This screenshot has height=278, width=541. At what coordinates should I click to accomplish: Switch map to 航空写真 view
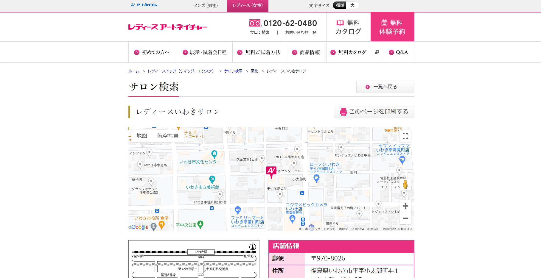[x=168, y=136]
